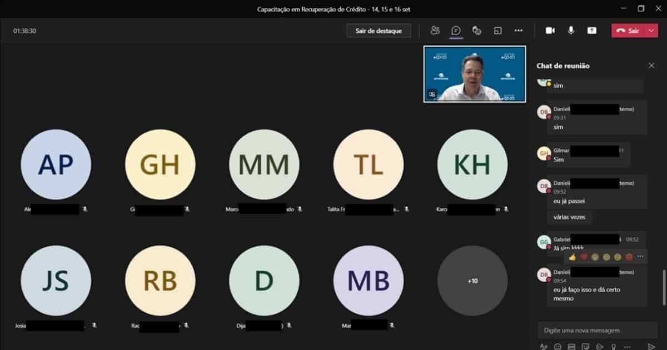Open more options on the reaction bar

[x=640, y=257]
